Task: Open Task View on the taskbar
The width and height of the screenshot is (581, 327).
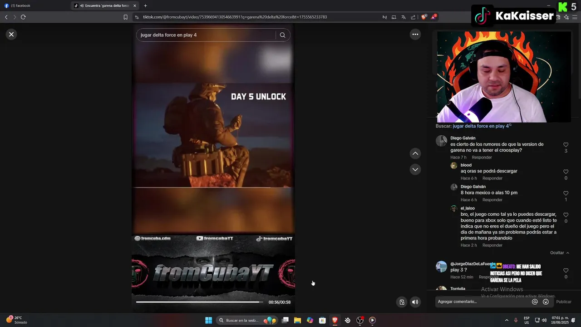Action: click(285, 320)
